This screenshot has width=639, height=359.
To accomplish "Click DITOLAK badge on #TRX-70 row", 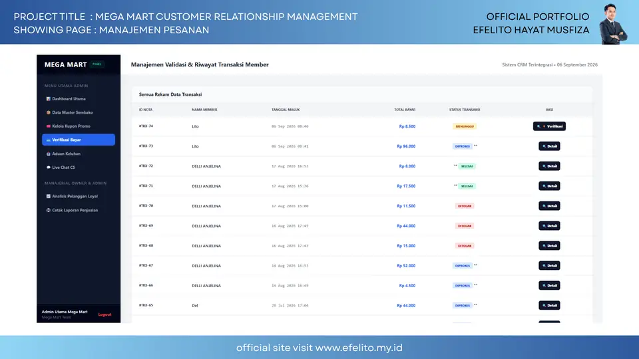I will 464,206.
